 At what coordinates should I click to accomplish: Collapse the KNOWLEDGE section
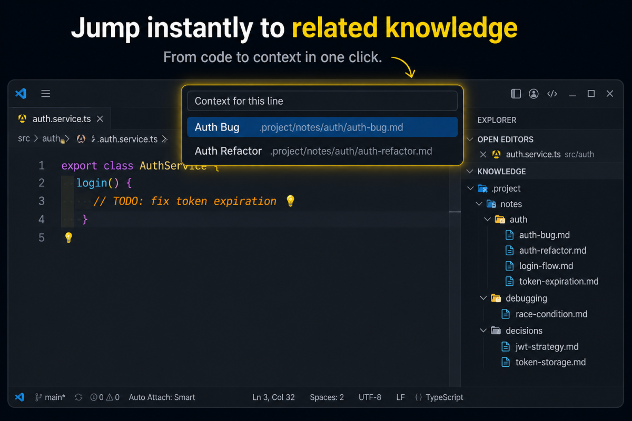pos(470,172)
